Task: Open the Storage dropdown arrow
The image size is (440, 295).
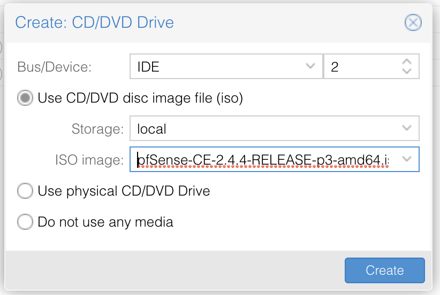Action: click(407, 129)
